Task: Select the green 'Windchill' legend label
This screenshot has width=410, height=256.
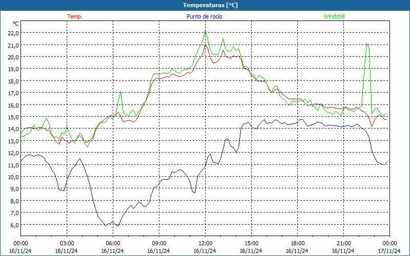Action: (x=334, y=16)
